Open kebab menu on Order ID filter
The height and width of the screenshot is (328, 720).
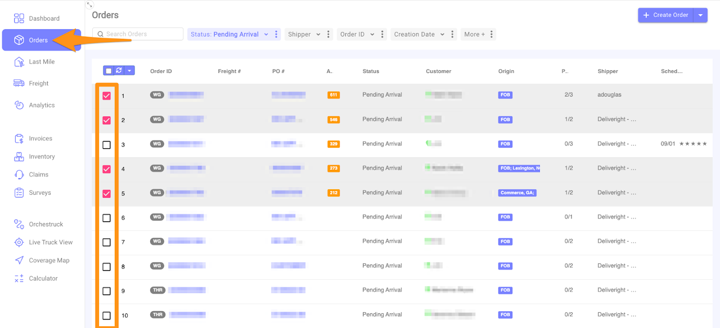pyautogui.click(x=382, y=34)
